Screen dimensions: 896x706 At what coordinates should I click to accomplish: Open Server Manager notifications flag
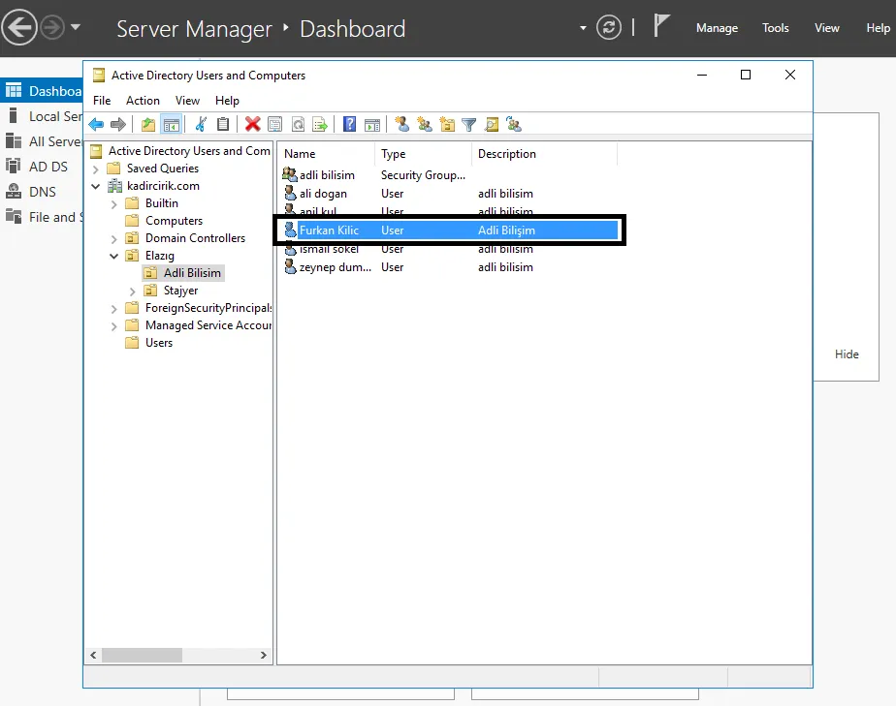[x=661, y=26]
